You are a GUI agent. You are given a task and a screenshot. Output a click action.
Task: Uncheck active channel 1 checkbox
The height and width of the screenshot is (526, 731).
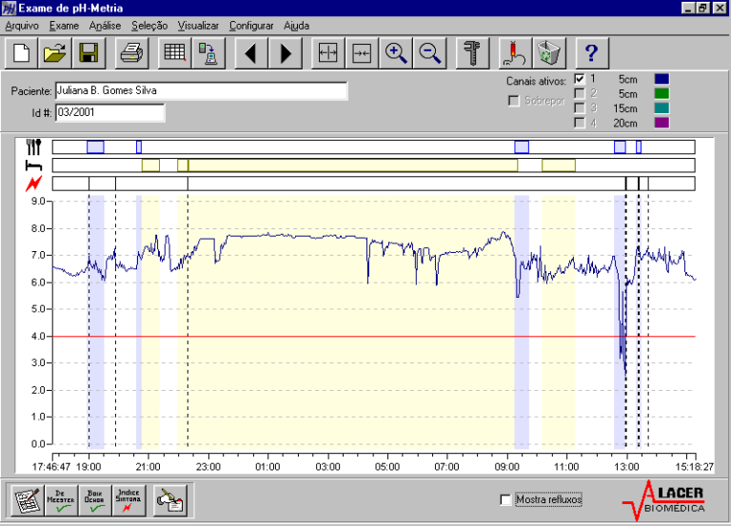(580, 78)
